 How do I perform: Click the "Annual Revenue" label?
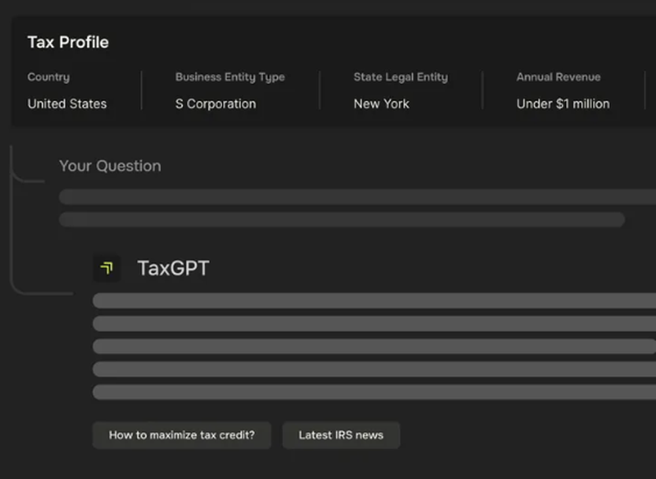pos(558,77)
